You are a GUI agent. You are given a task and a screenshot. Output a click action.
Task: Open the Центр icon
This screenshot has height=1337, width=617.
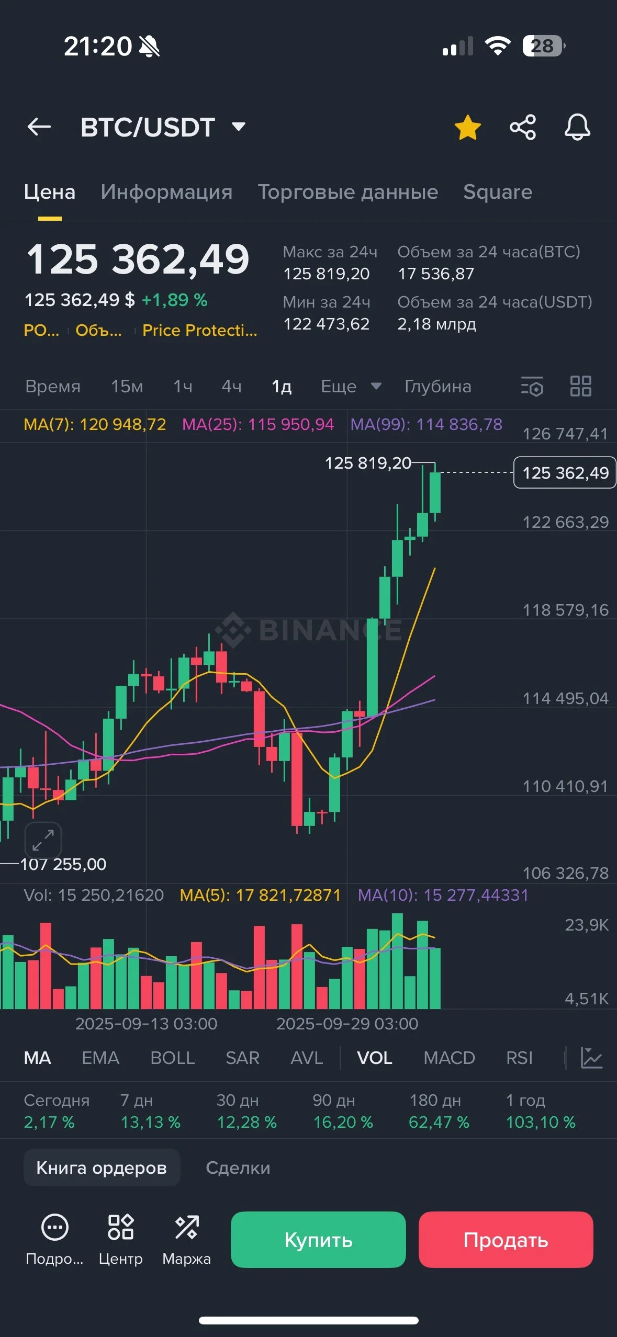coord(120,1239)
